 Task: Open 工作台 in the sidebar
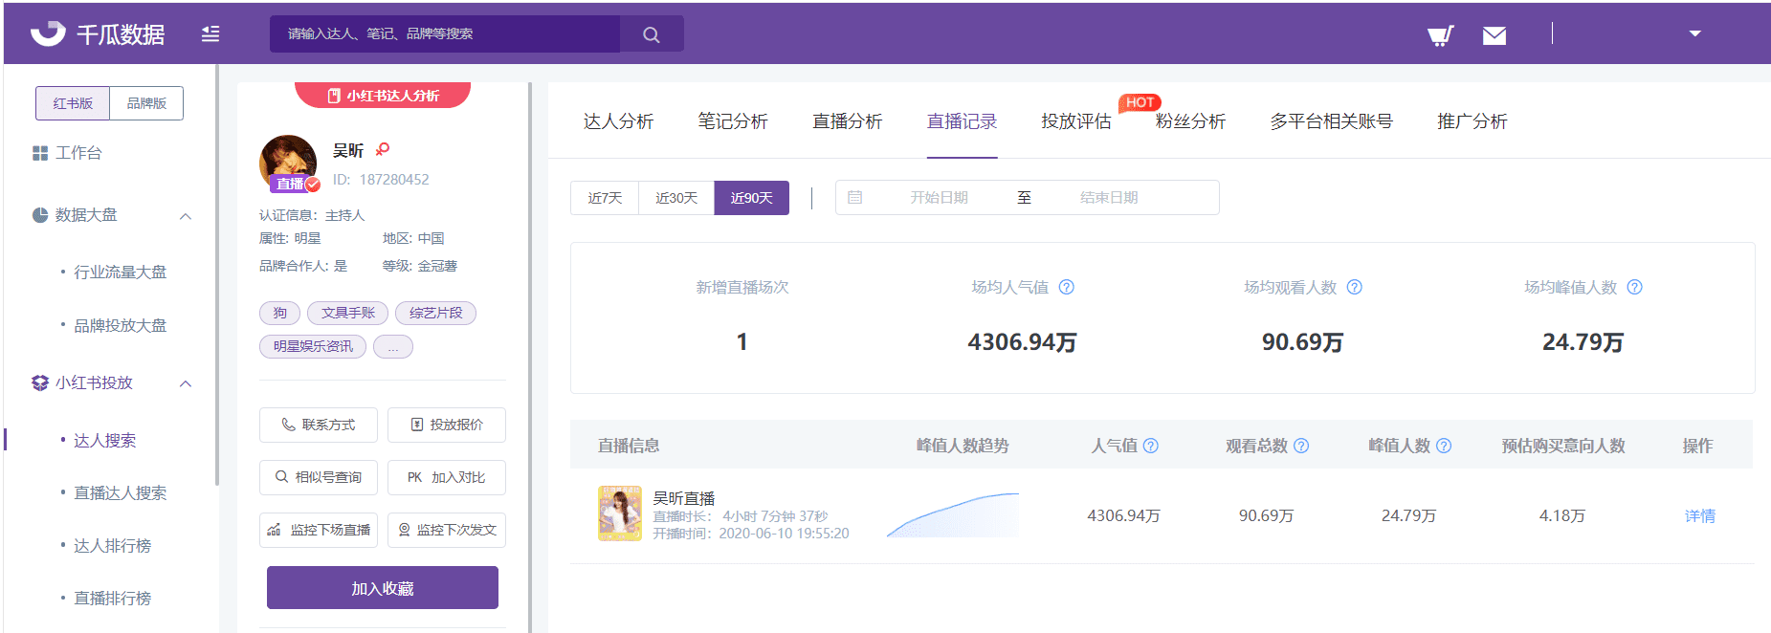[67, 153]
